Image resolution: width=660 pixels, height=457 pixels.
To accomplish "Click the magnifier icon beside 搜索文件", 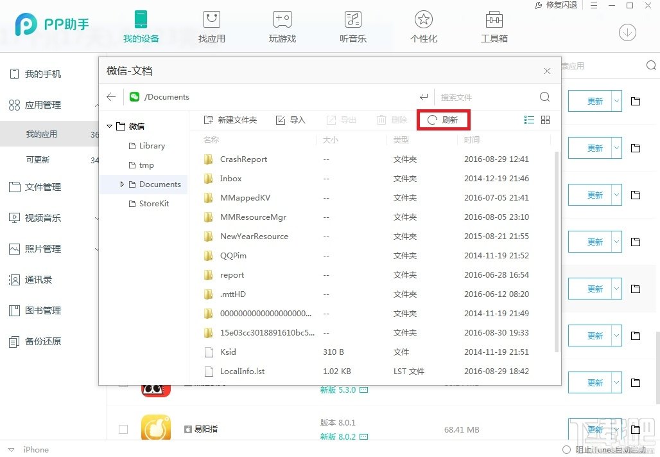I will [544, 96].
